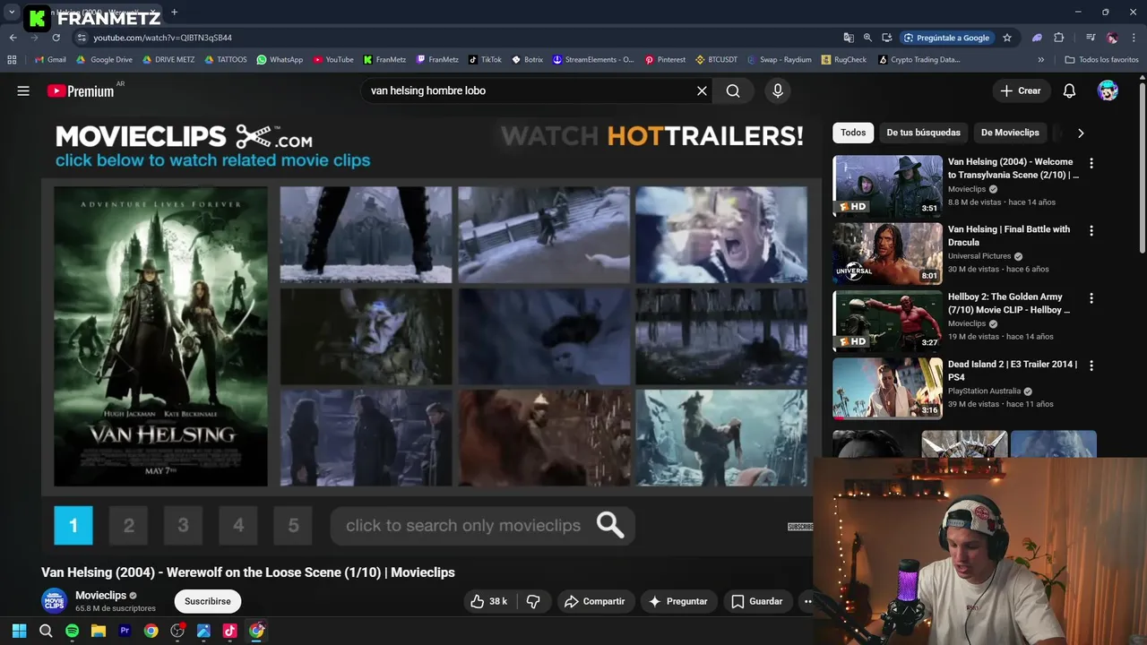Open the install app icon in address bar
This screenshot has width=1147, height=645.
[886, 38]
